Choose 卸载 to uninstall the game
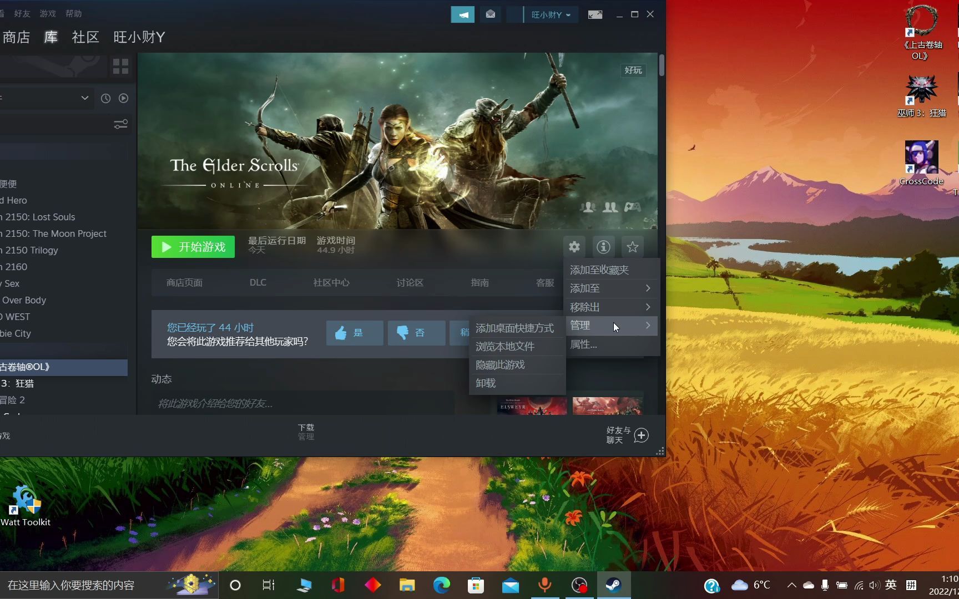 pyautogui.click(x=517, y=383)
